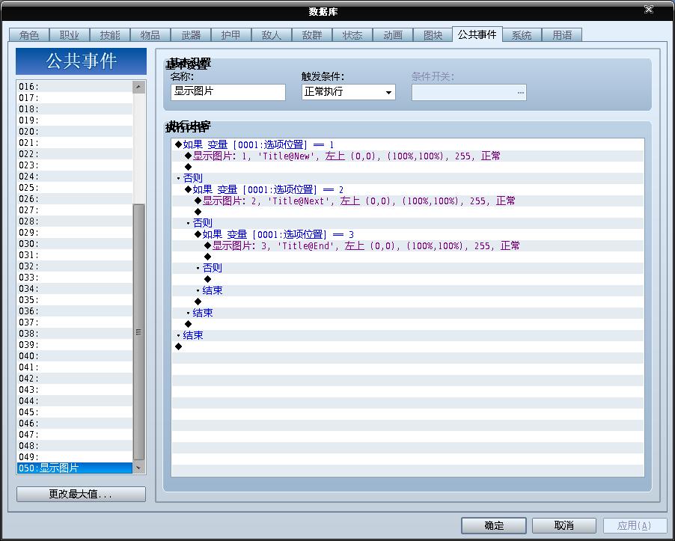Click the 公共事件 tab
The image size is (675, 541).
[x=477, y=34]
